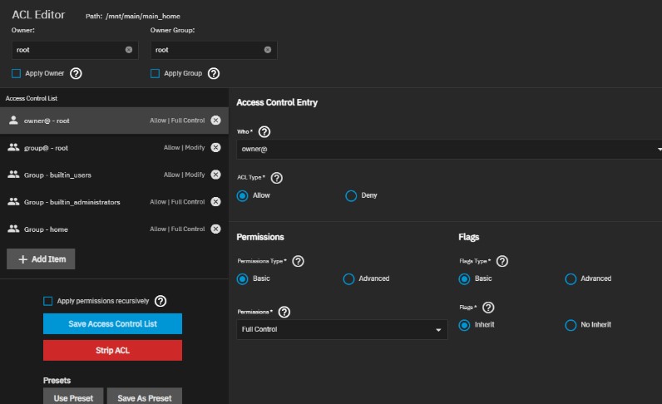The image size is (662, 404).
Task: Open the Permissions Full Control dropdown
Action: (342, 330)
